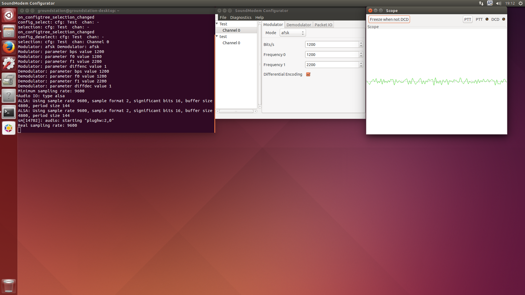Maximize the Scope window
This screenshot has height=295, width=525.
(381, 10)
